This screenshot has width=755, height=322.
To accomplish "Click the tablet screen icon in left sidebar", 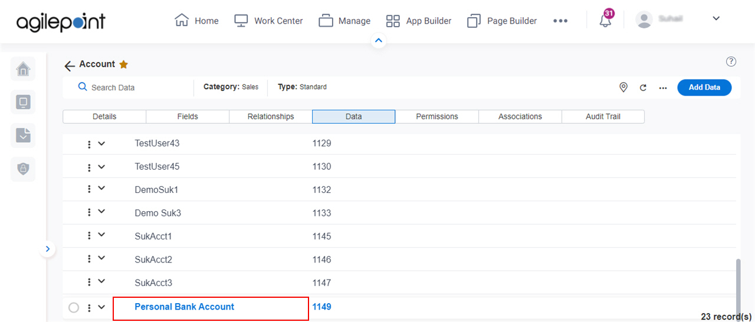I will (23, 103).
